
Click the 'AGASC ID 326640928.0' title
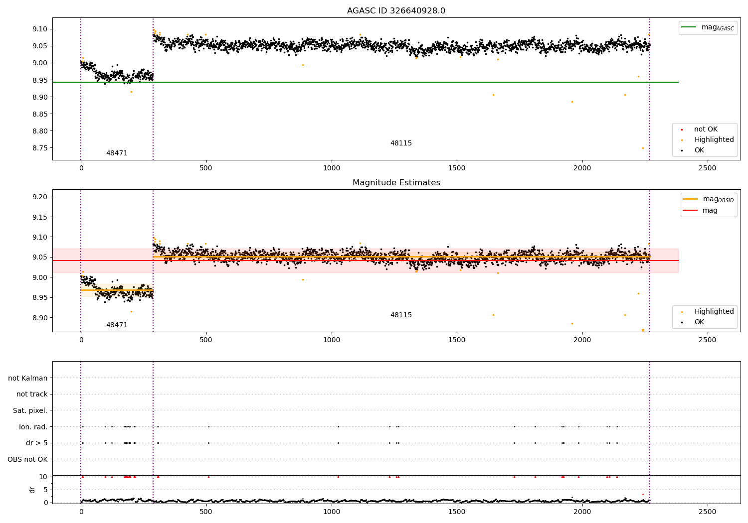click(396, 11)
